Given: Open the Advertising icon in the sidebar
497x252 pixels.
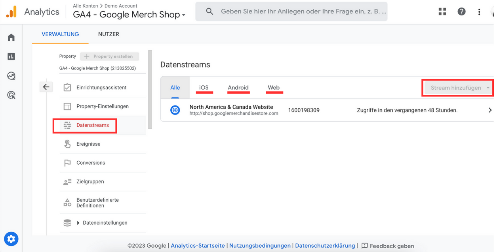Looking at the screenshot, I should coord(11,95).
